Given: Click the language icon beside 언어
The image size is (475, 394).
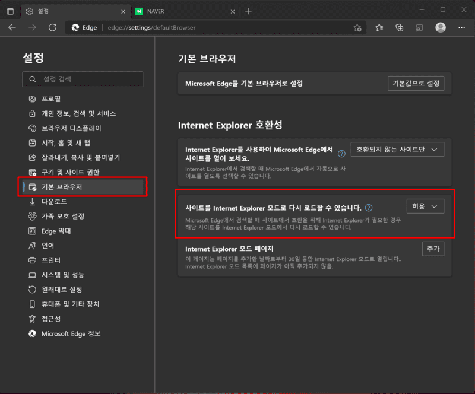Looking at the screenshot, I should [32, 245].
